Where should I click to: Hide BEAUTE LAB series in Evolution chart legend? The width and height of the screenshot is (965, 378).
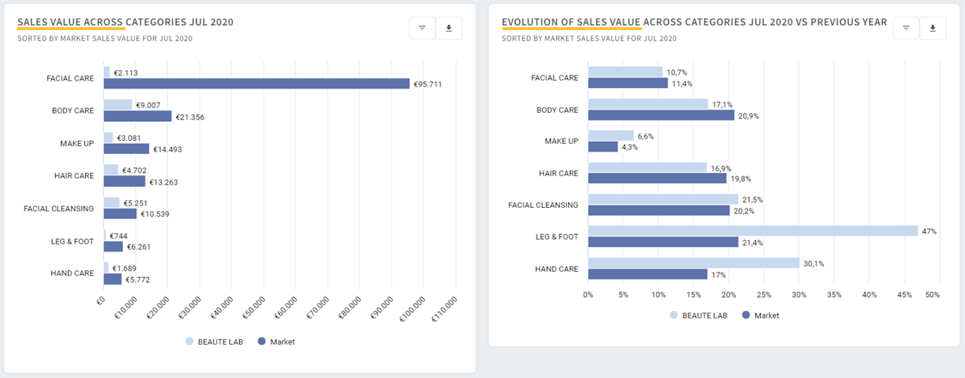(x=698, y=316)
